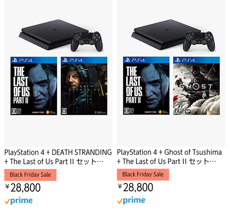
Task: Select the right product's ¥28,800 price
Action: 135,187
